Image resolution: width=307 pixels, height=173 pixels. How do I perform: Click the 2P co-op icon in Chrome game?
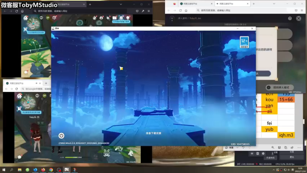click(x=45, y=95)
